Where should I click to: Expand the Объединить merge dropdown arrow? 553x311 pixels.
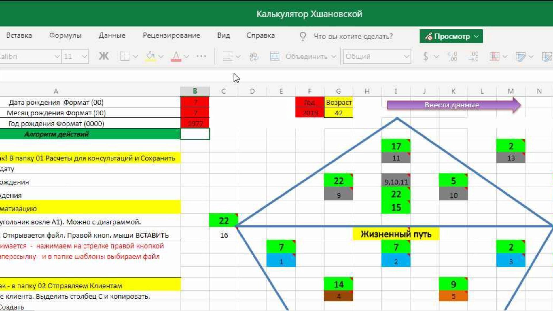pos(334,56)
